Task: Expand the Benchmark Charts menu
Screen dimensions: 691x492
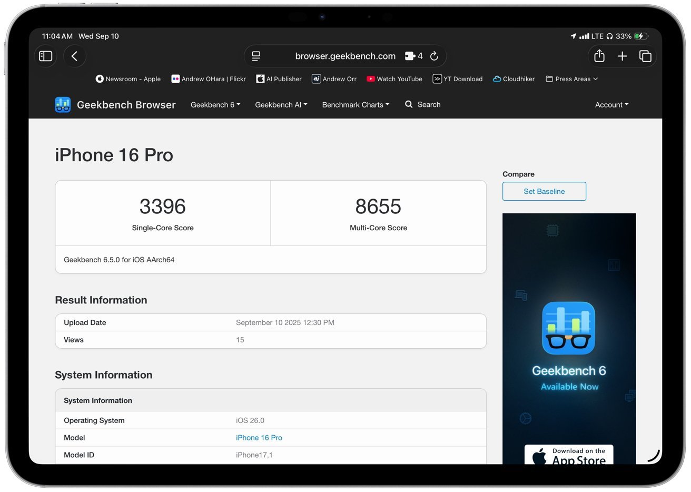Action: point(356,105)
